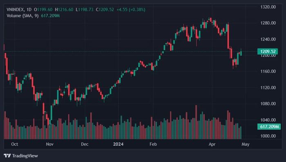This screenshot has width=286, height=162.
Task: Click the 2024 label on time axis
Action: point(118,144)
